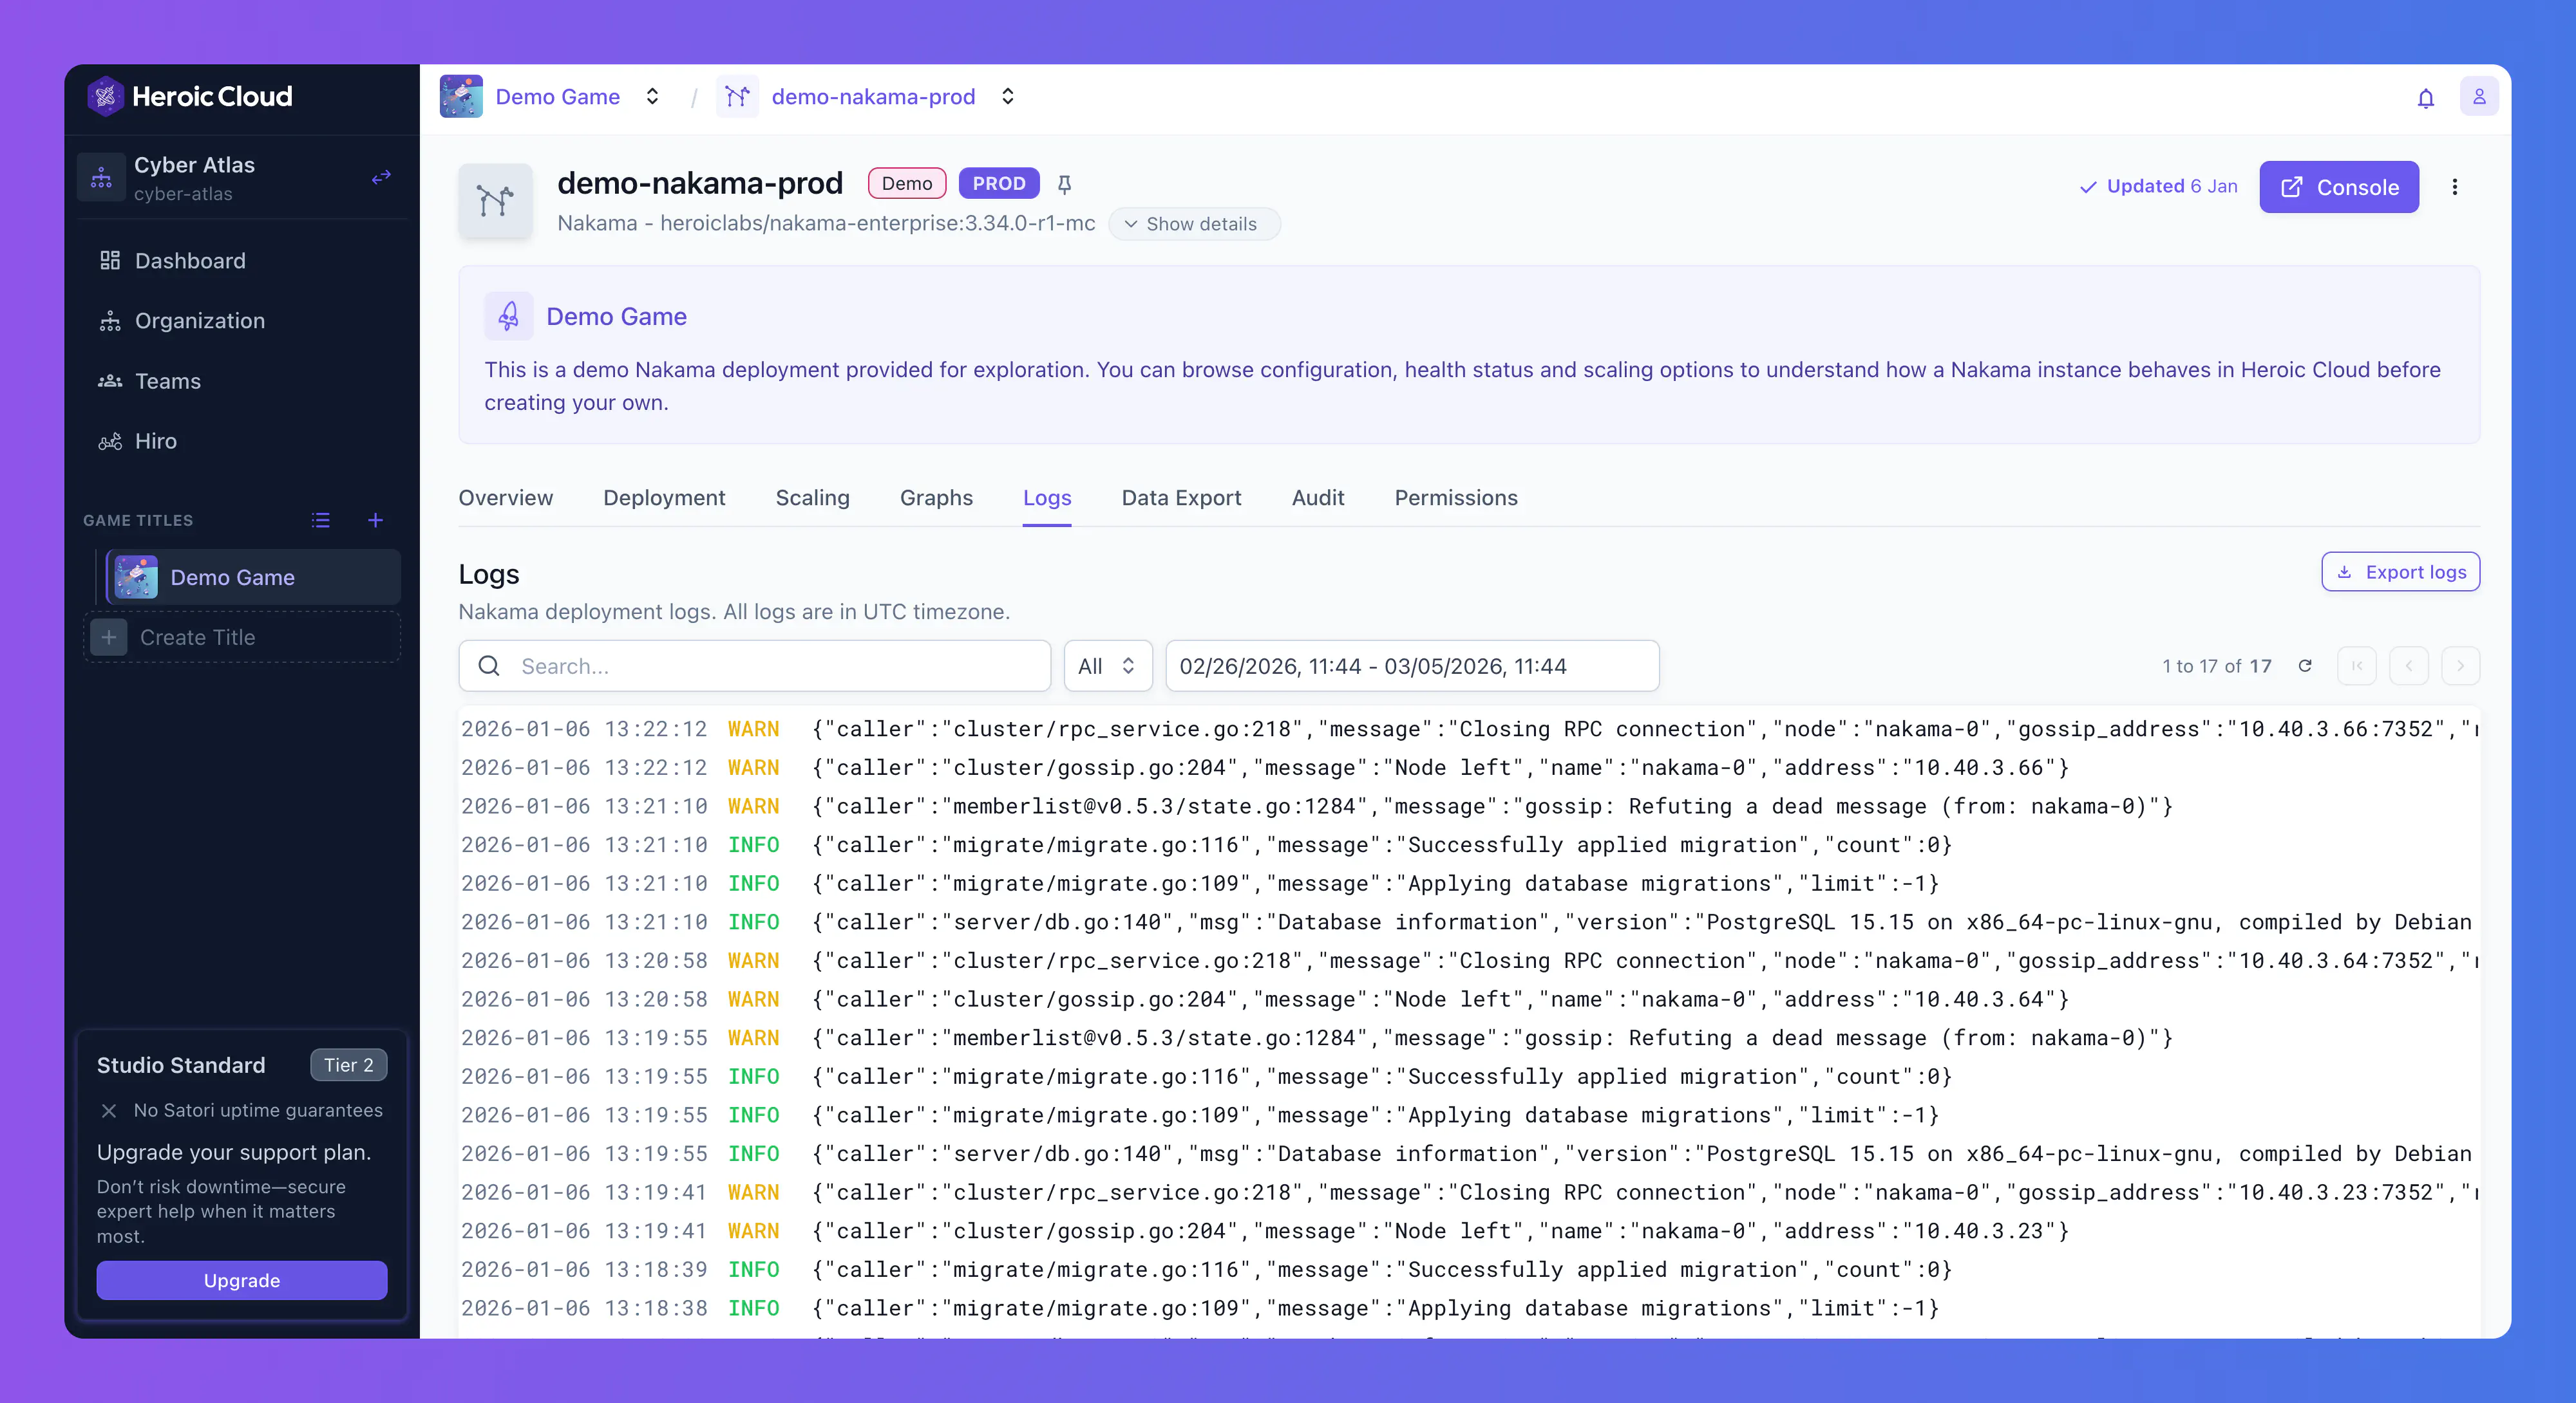The image size is (2576, 1403).
Task: Go to next page of logs
Action: [2460, 665]
